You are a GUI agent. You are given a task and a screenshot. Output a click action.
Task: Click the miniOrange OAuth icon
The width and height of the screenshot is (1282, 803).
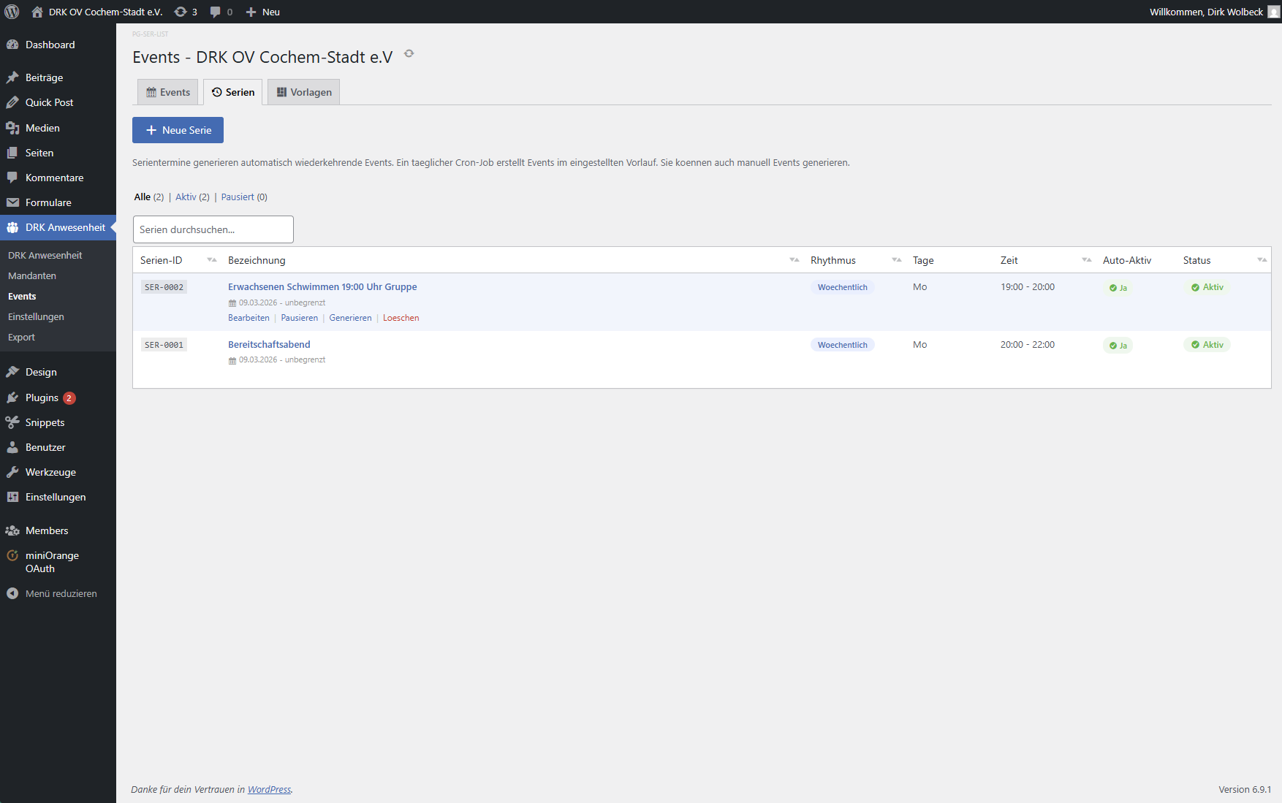pos(12,555)
